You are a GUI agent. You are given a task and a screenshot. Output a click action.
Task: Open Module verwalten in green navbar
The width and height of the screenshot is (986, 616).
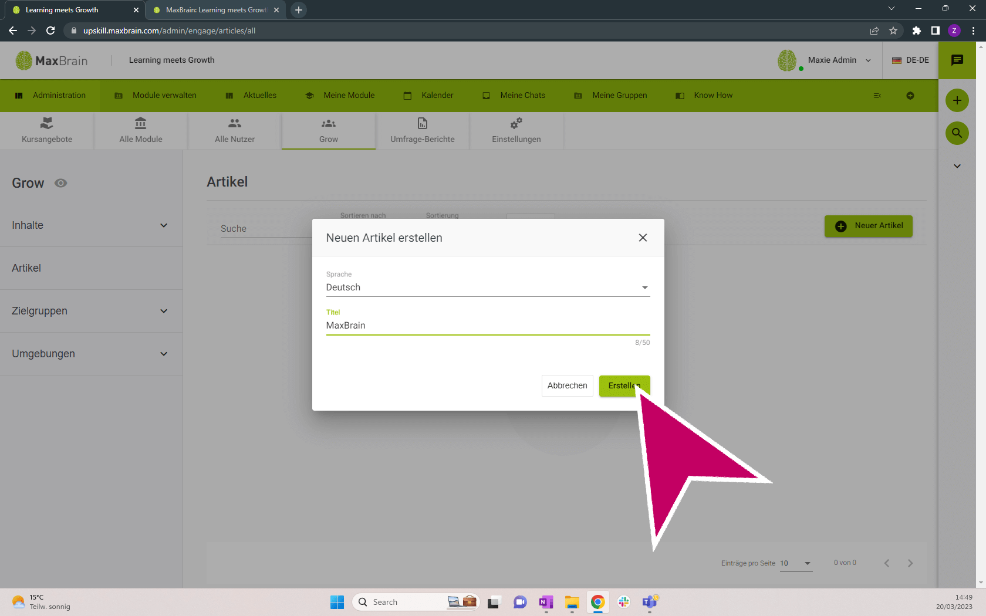156,96
